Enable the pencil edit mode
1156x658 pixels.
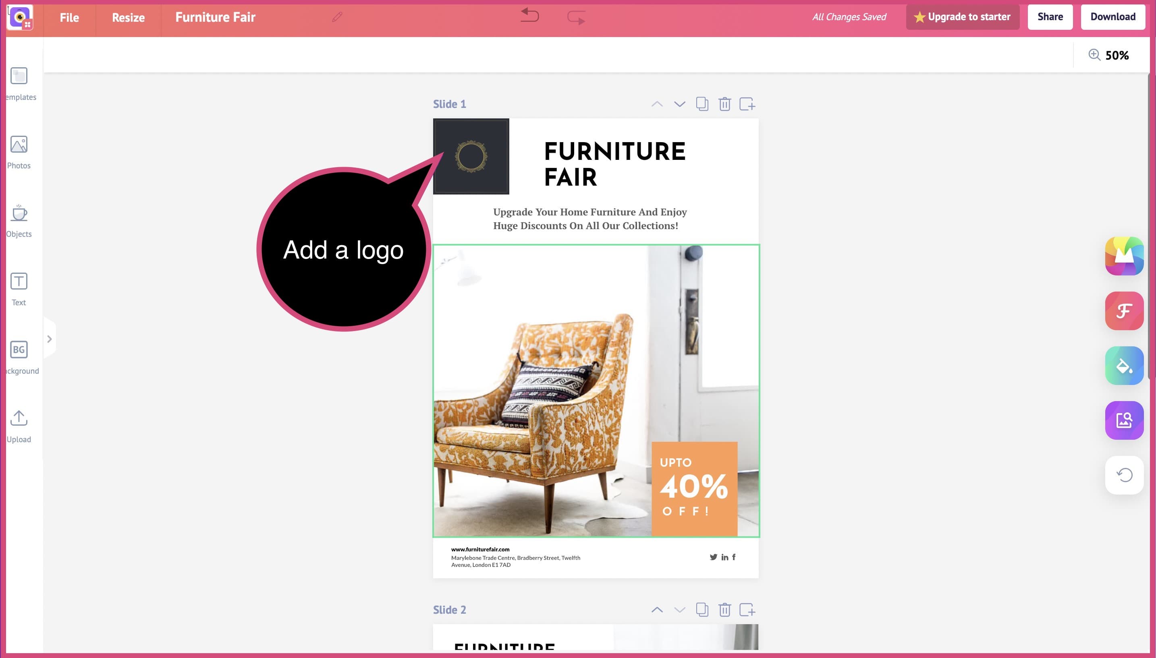coord(336,17)
